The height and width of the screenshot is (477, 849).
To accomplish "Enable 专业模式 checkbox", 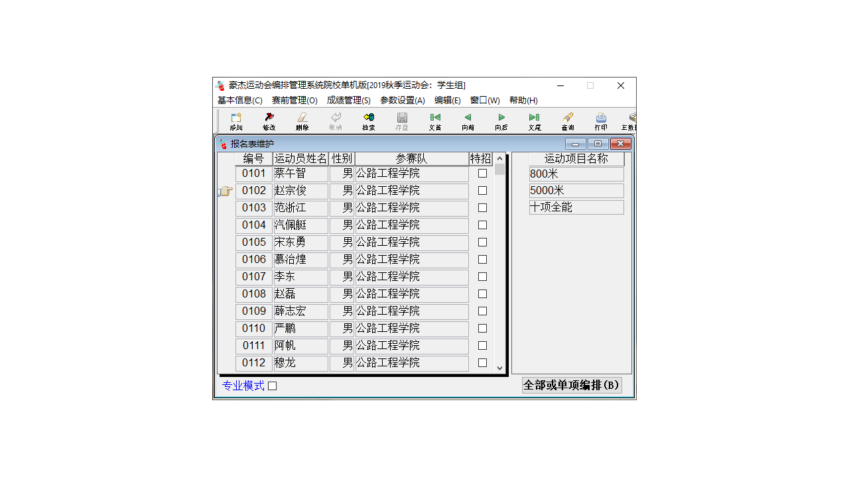I will tap(272, 385).
